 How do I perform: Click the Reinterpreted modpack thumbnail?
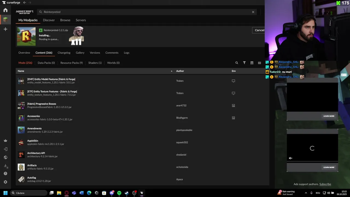click(x=26, y=36)
